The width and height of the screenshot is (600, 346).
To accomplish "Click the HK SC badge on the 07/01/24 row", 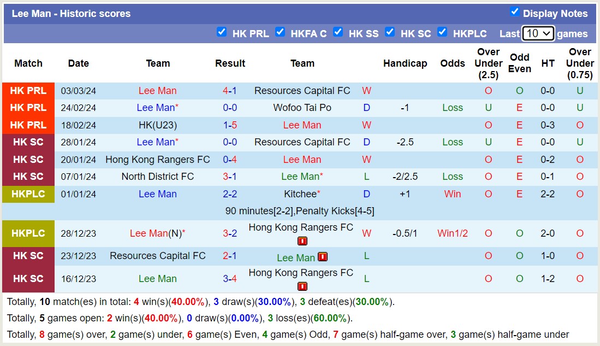I will click(28, 177).
